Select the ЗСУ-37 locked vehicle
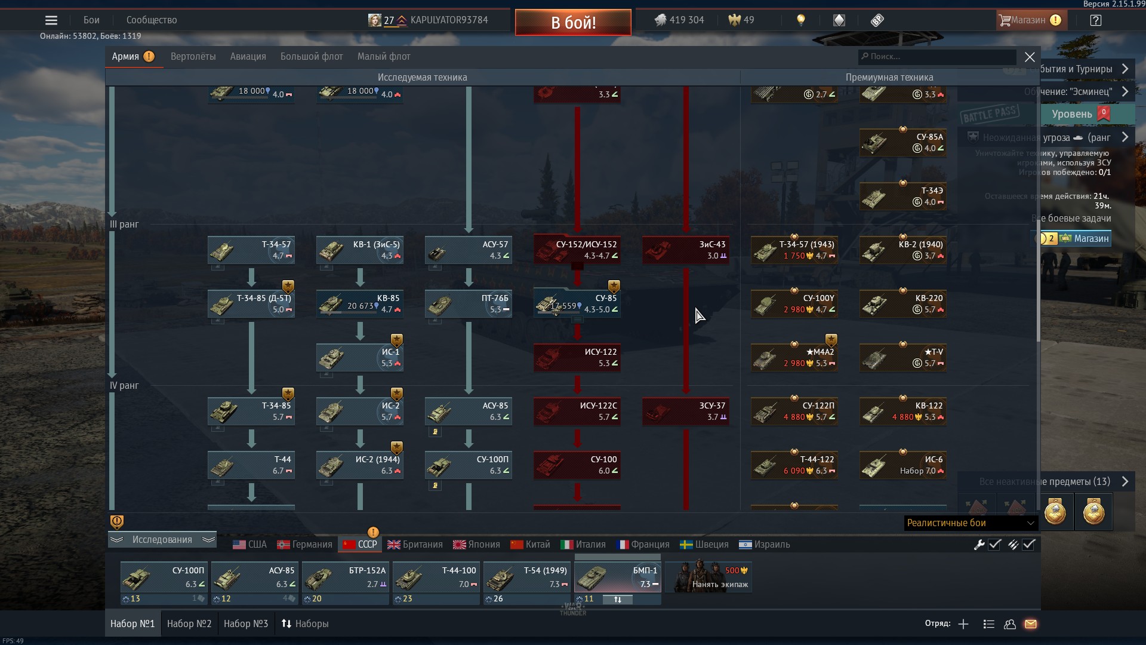 [x=686, y=411]
